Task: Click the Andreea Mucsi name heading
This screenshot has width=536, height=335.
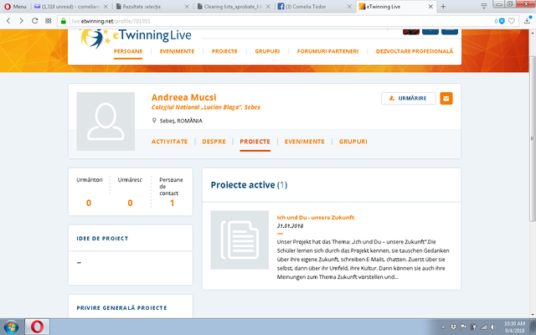Action: [184, 97]
